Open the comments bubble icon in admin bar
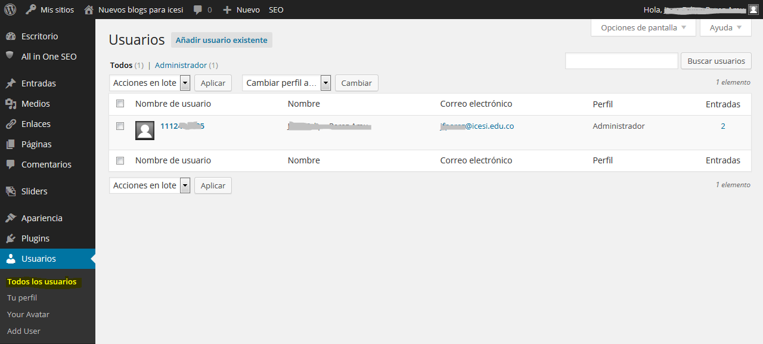763x344 pixels. coord(198,10)
